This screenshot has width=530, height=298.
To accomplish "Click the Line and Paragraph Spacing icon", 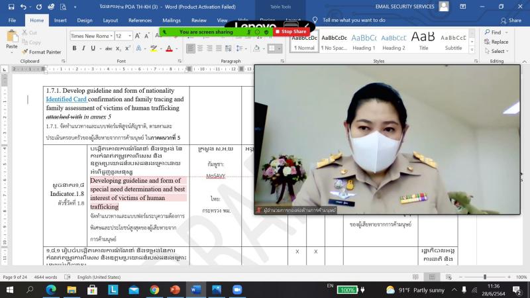I will click(x=239, y=48).
